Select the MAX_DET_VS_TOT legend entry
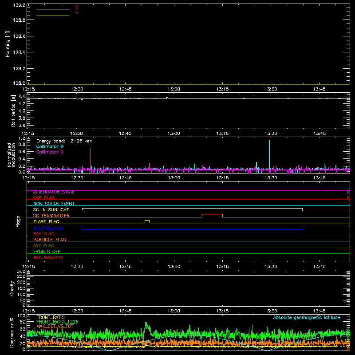Screen dimensions: 355x355 (55, 326)
